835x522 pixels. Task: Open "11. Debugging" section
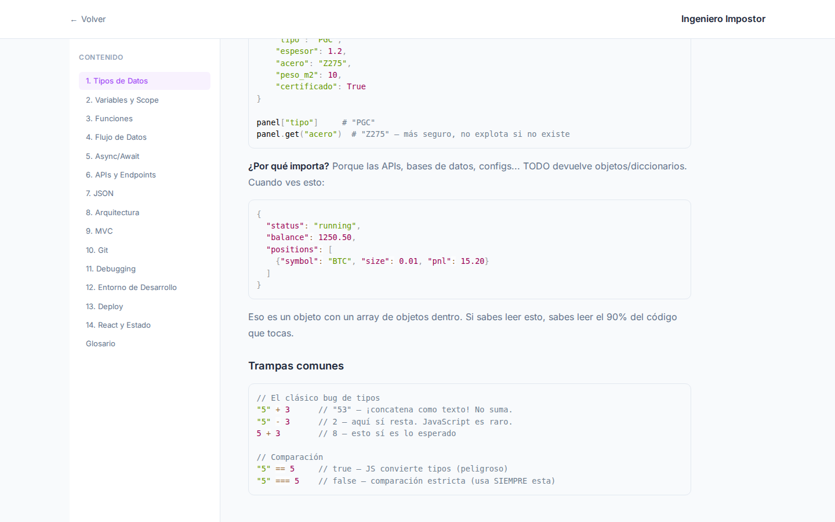[111, 269]
